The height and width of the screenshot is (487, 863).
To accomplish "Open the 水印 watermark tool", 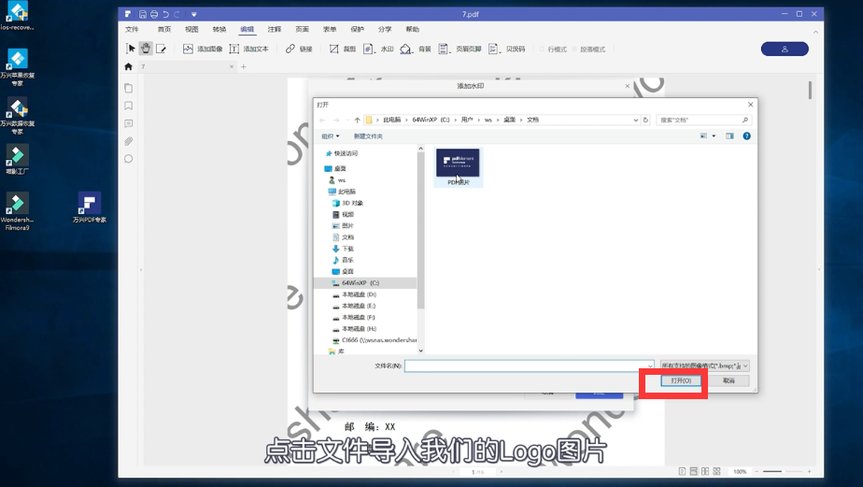I will [x=378, y=49].
